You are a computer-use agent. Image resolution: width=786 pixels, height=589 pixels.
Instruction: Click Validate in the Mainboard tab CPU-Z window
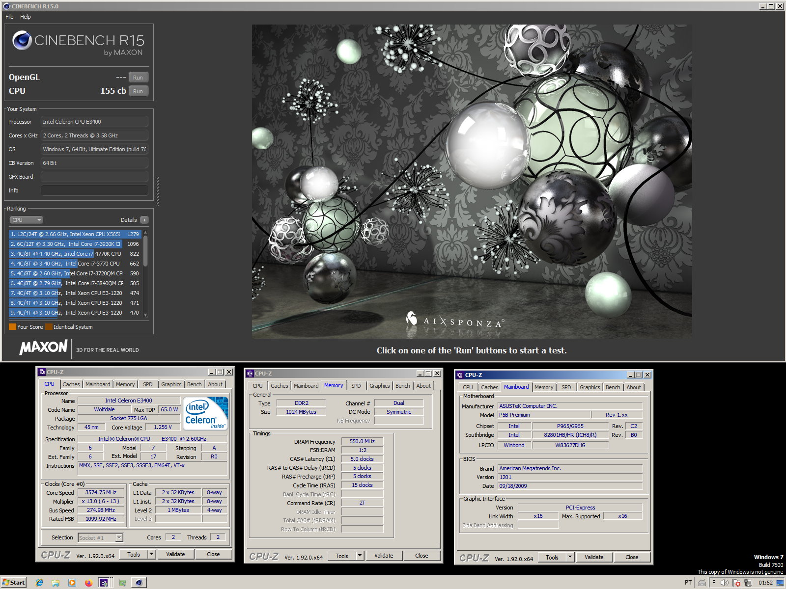click(x=594, y=557)
